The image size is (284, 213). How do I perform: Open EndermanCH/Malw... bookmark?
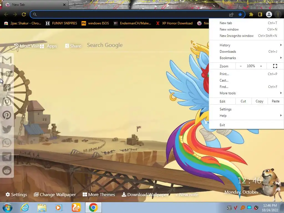pyautogui.click(x=132, y=23)
